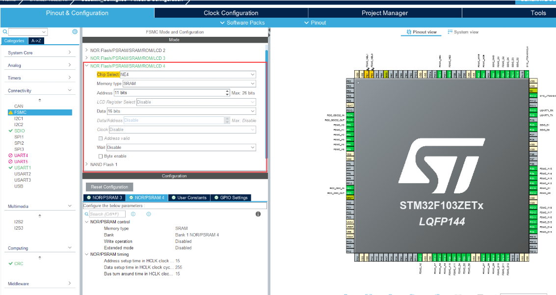Click the search magnifier in the peripherals panel

(x=4, y=30)
